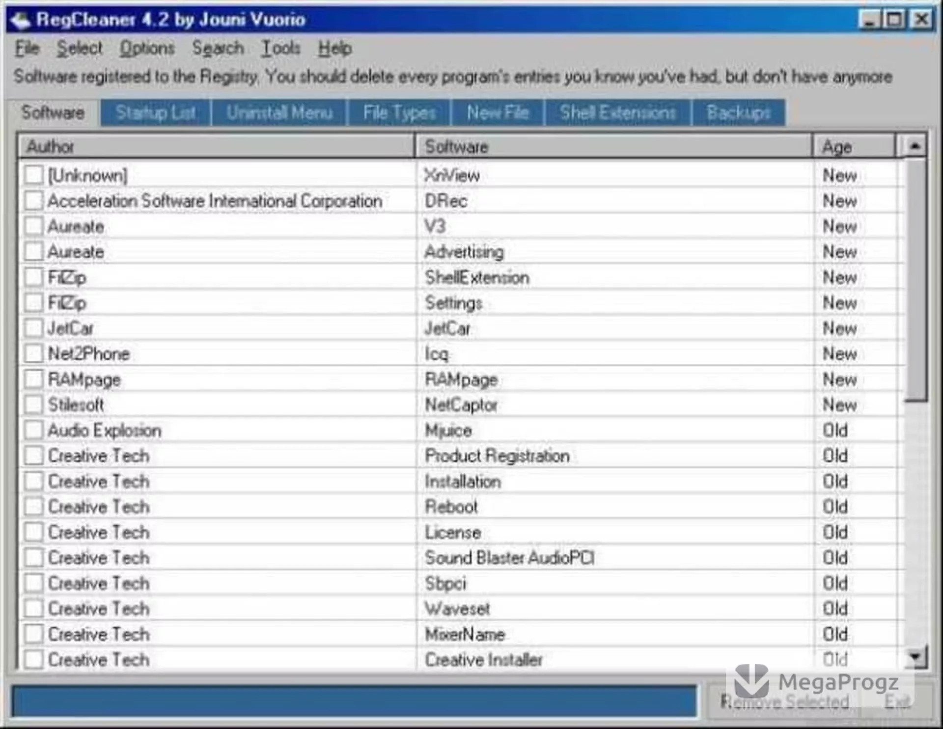
Task: Switch to the Shell Extensions tab
Action: [x=618, y=113]
